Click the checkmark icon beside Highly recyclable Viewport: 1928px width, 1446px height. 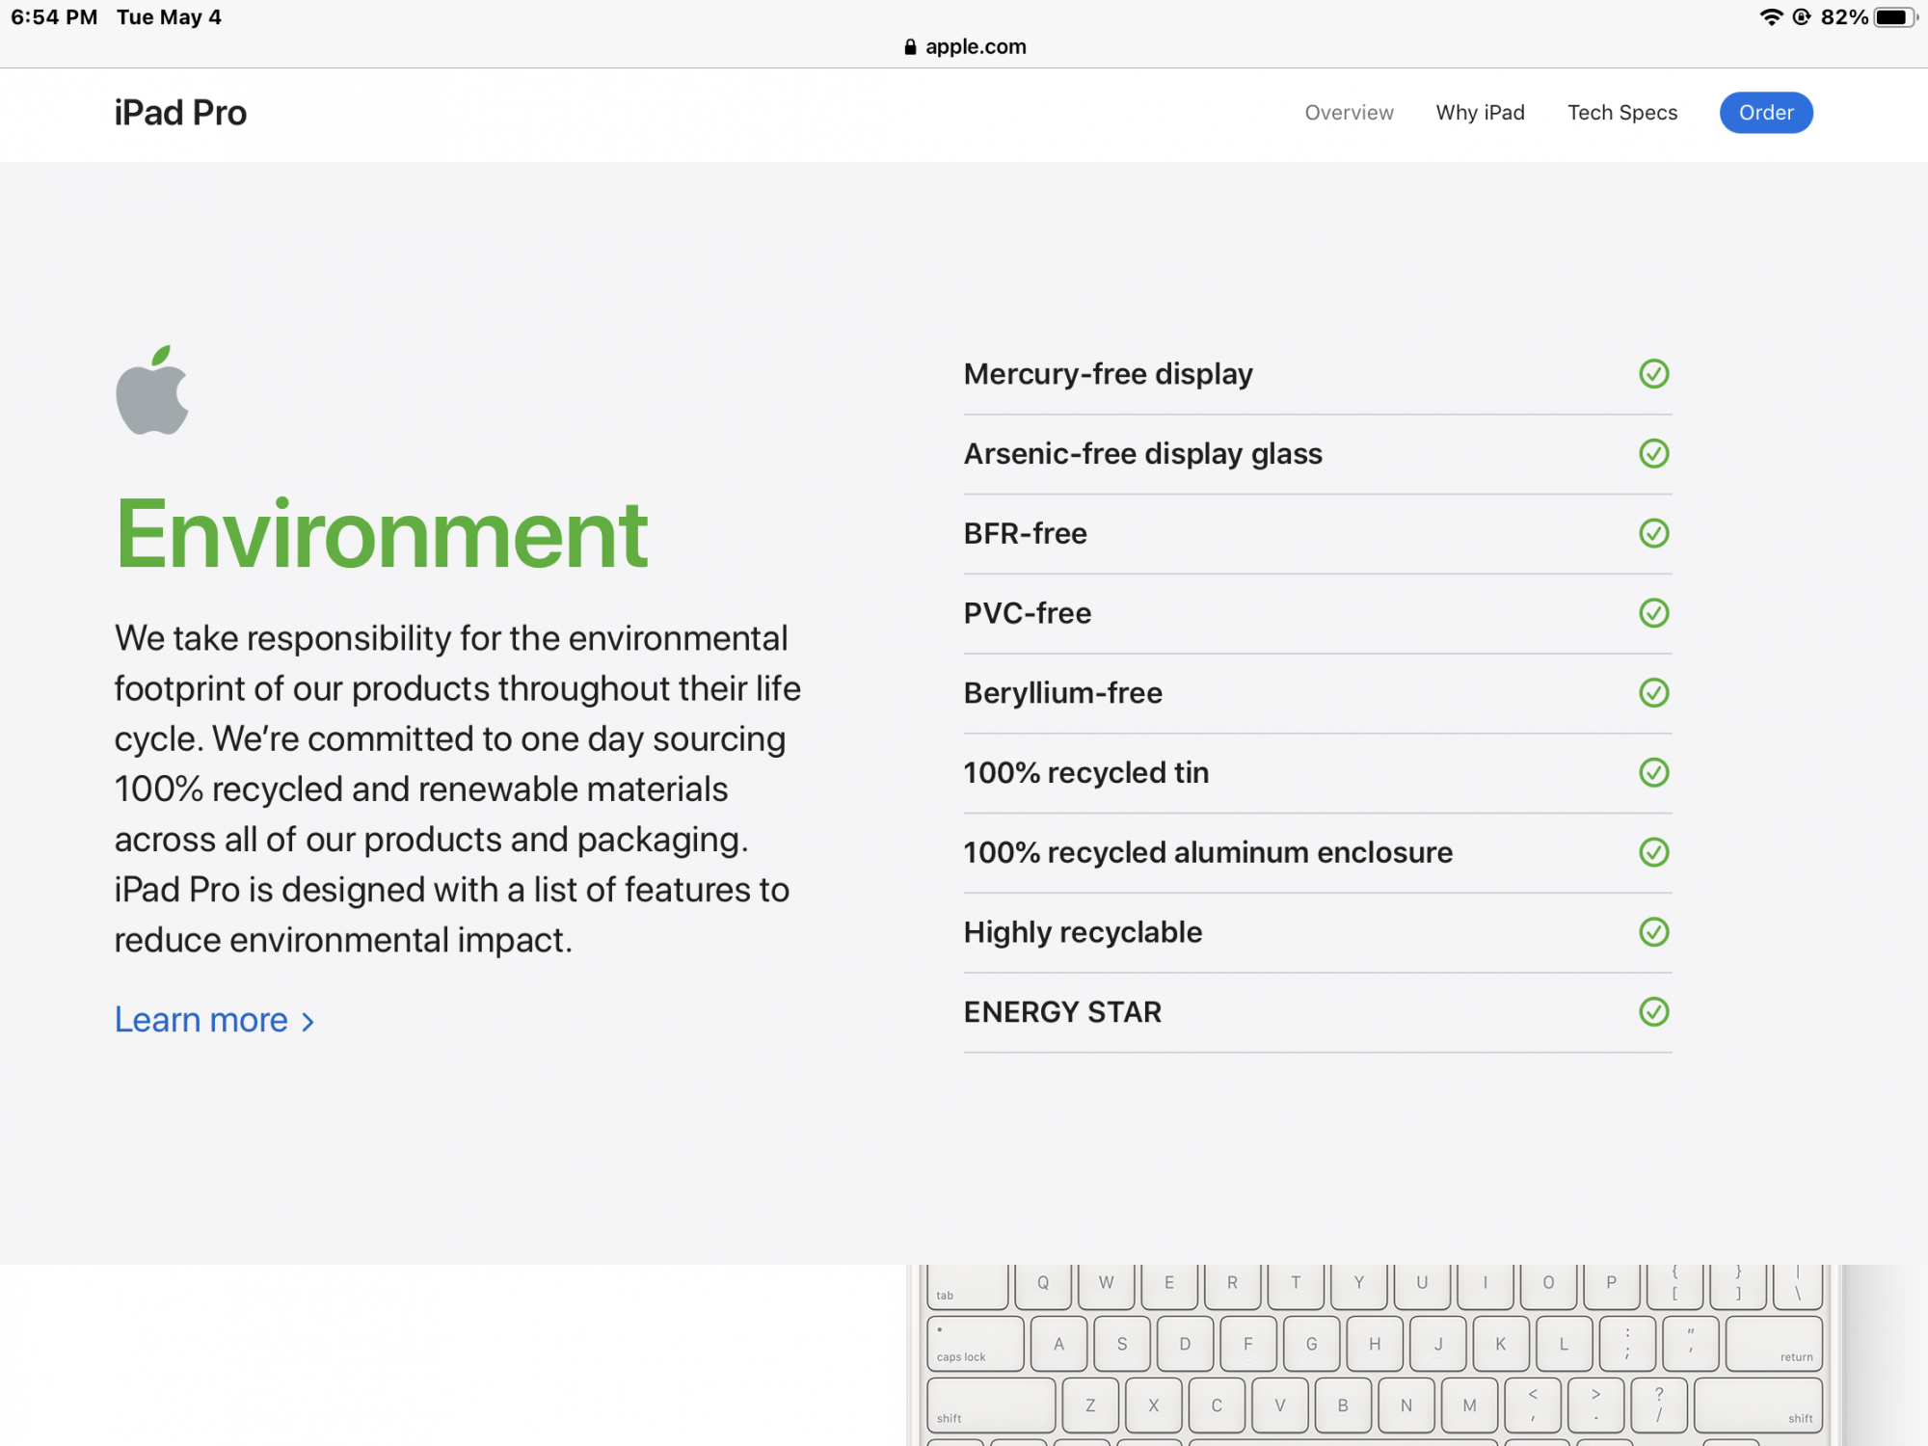(x=1653, y=931)
